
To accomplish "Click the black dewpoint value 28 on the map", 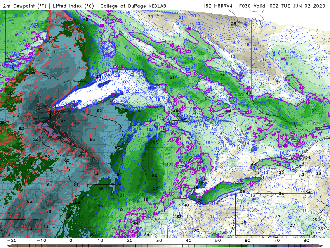I will click(x=233, y=24).
